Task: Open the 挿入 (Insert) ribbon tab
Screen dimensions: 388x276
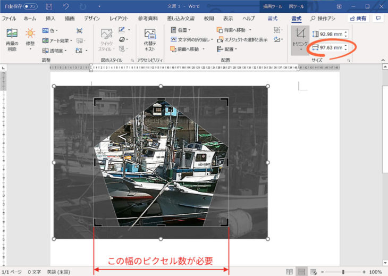Action: point(50,18)
